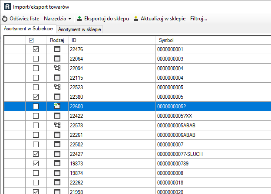Click the Rodzaj icon in row ID 22427

click(x=57, y=154)
